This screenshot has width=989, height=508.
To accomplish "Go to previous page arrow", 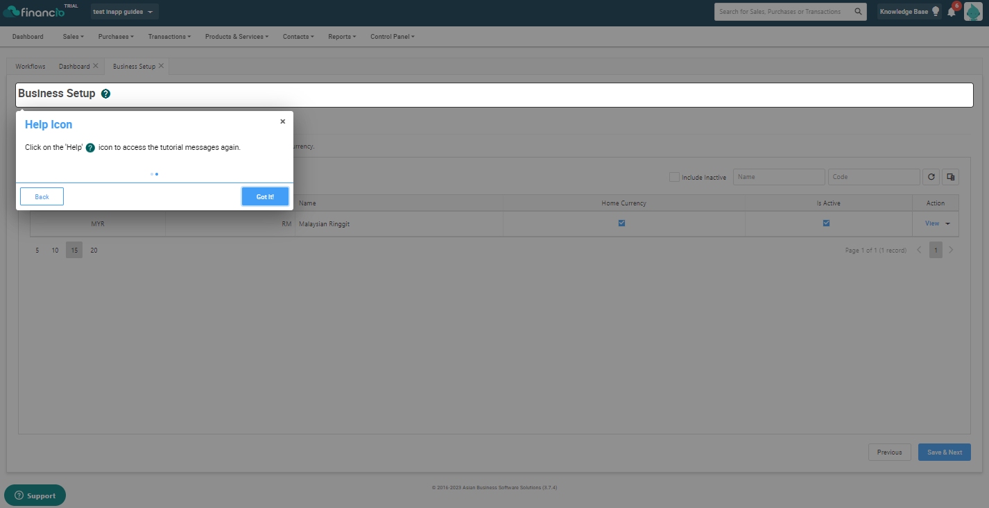I will tap(919, 250).
